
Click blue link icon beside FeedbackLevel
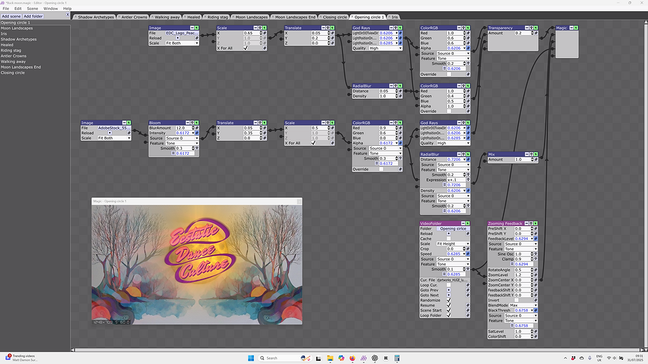point(536,238)
